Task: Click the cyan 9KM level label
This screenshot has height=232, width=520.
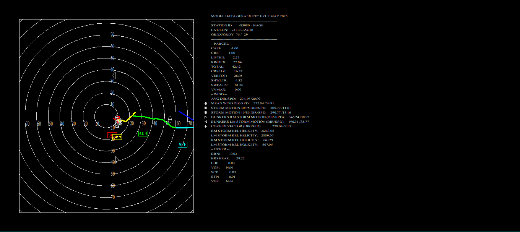Action: click(x=182, y=144)
